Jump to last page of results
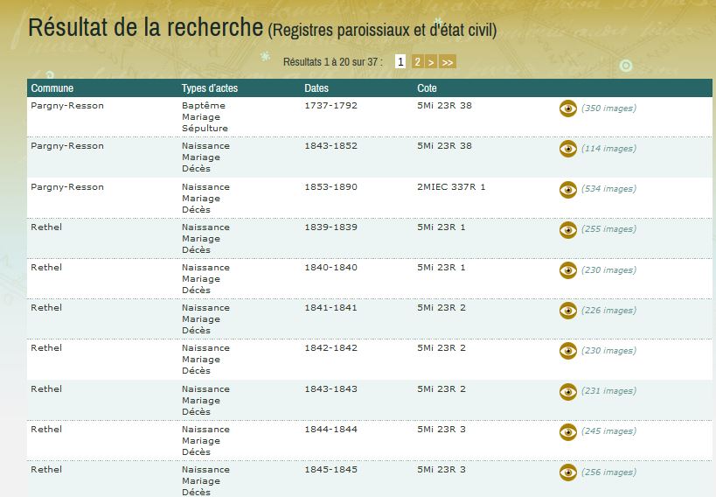Viewport: 716px width, 497px height. coord(447,62)
